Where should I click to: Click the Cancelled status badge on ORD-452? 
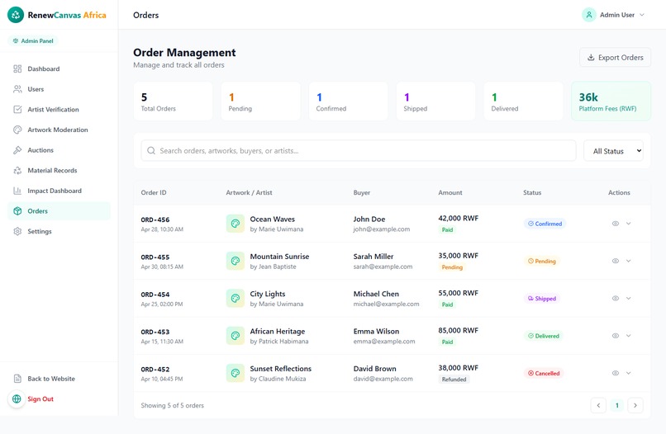point(544,373)
